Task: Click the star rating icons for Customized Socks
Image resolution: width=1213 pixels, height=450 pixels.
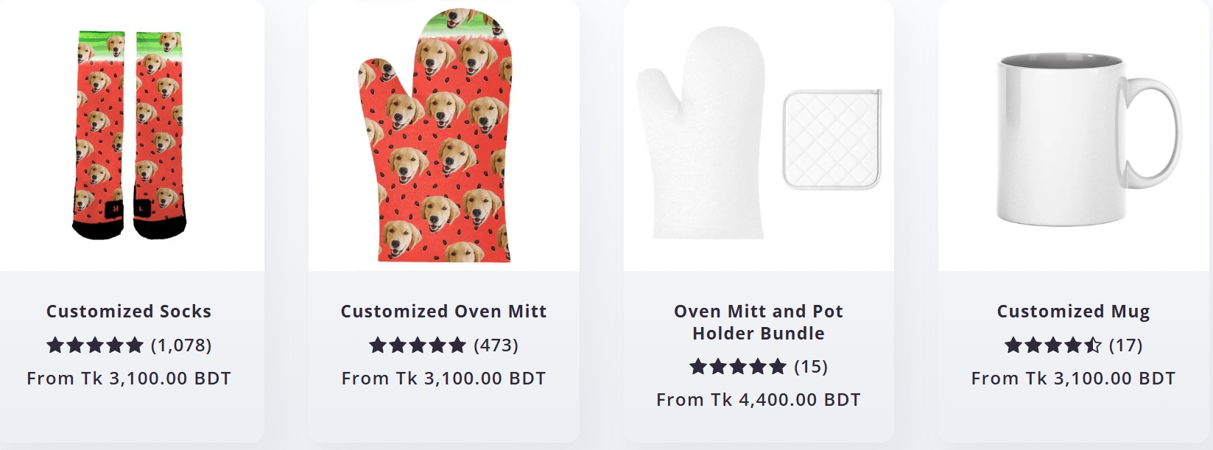Action: (95, 345)
